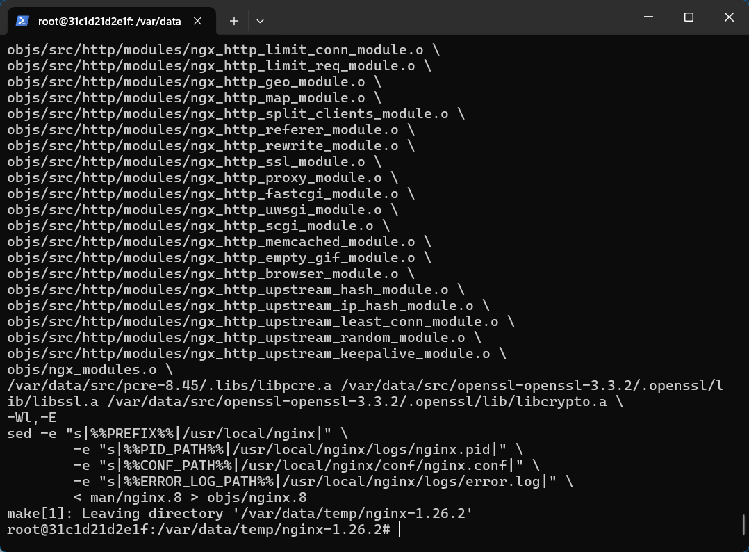This screenshot has width=749, height=552.
Task: Click the PowerShell icon on the tab
Action: click(x=22, y=21)
